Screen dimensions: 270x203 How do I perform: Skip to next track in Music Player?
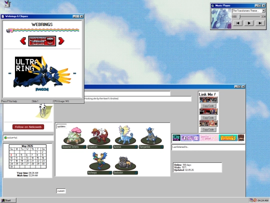pos(260,23)
